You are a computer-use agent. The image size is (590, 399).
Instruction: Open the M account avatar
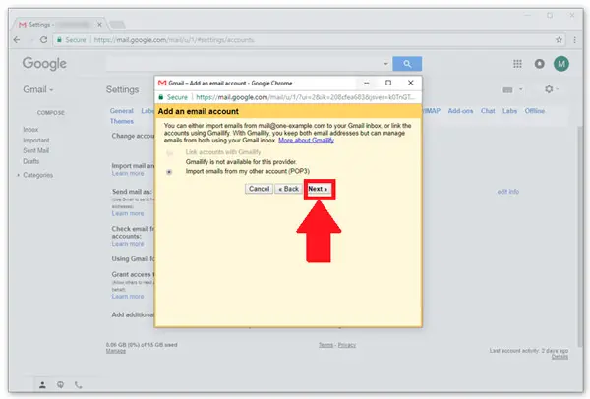point(561,64)
